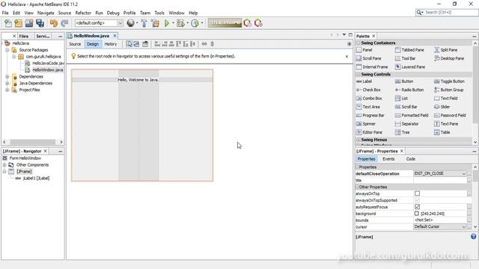
Task: Select the Slider component in Palette
Action: pyautogui.click(x=442, y=107)
